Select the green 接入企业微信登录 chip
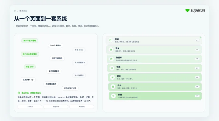 [30, 54]
